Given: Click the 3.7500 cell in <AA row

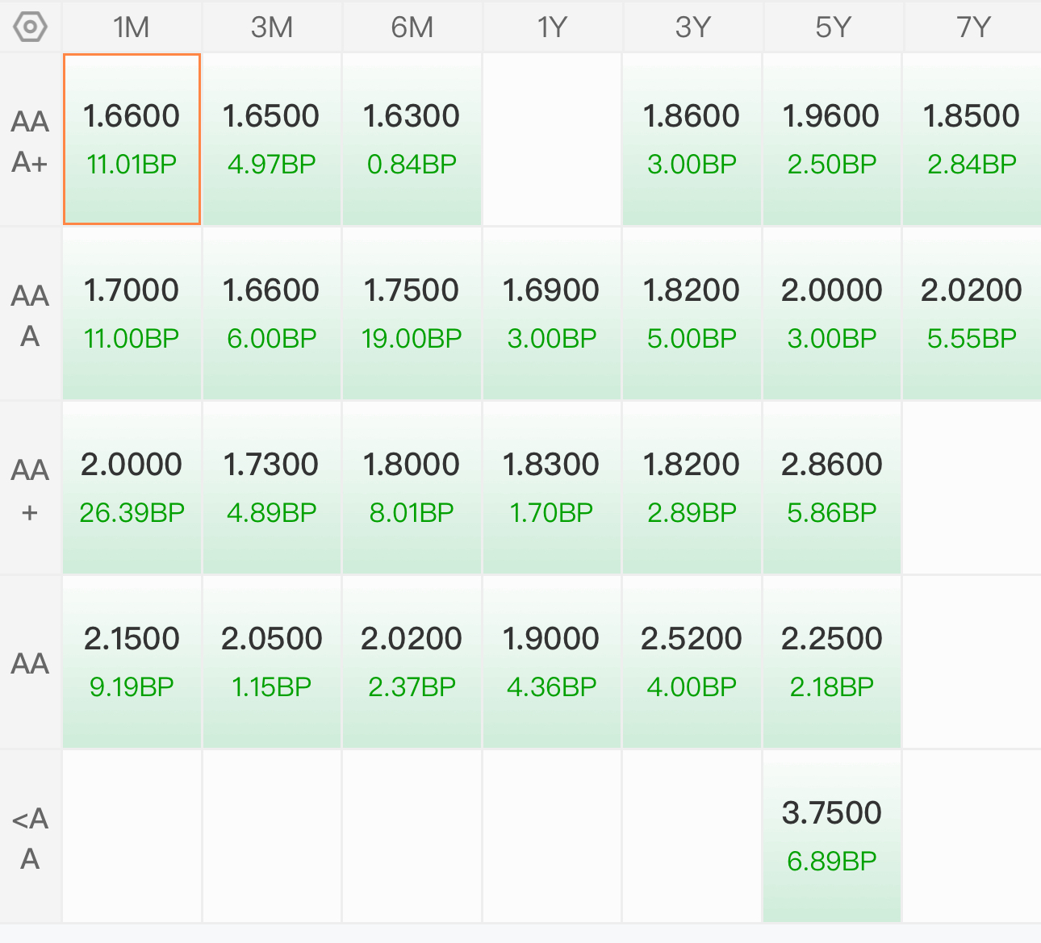Looking at the screenshot, I should pos(832,837).
